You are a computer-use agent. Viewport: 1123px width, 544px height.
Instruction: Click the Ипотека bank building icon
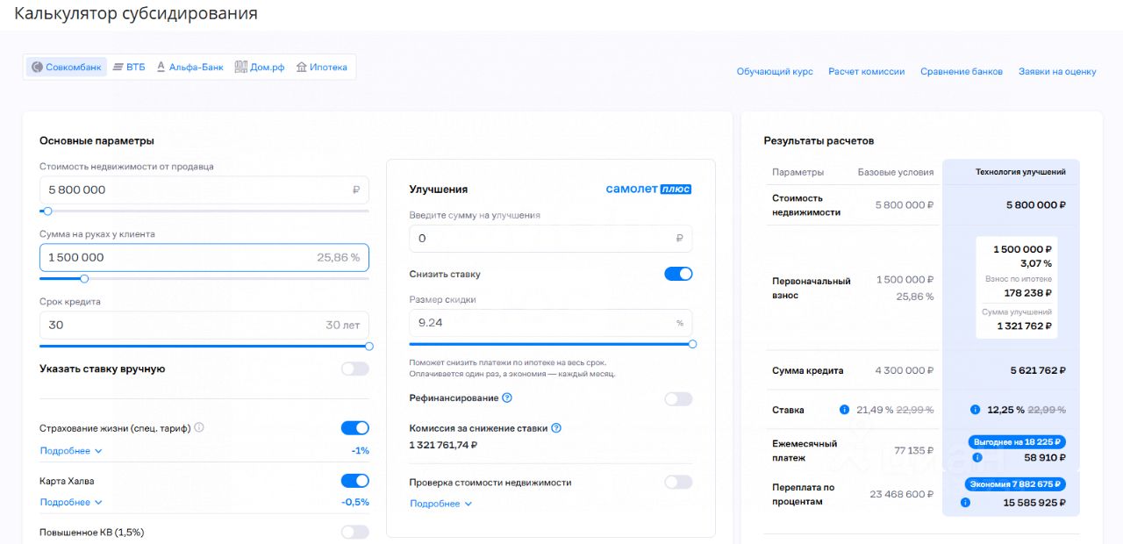coord(301,67)
